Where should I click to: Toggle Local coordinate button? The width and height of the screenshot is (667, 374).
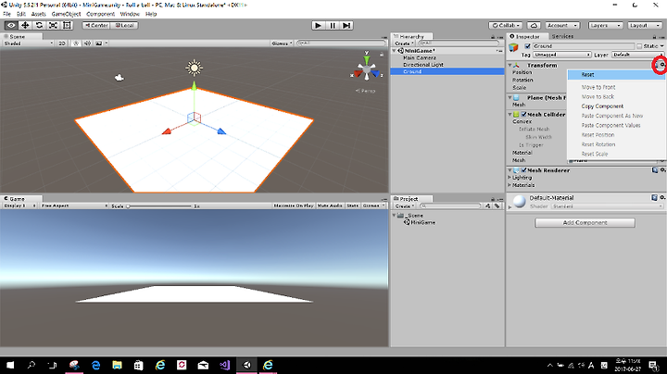click(x=125, y=26)
